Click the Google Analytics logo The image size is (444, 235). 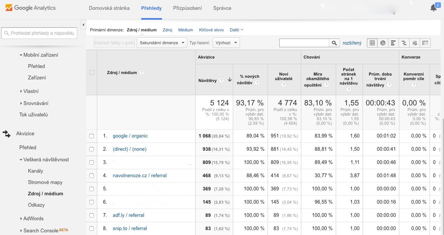[31, 8]
